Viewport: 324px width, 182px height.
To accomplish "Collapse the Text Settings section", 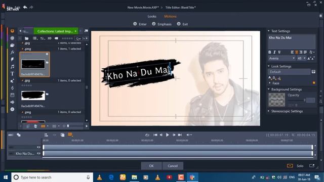I will coord(269,31).
